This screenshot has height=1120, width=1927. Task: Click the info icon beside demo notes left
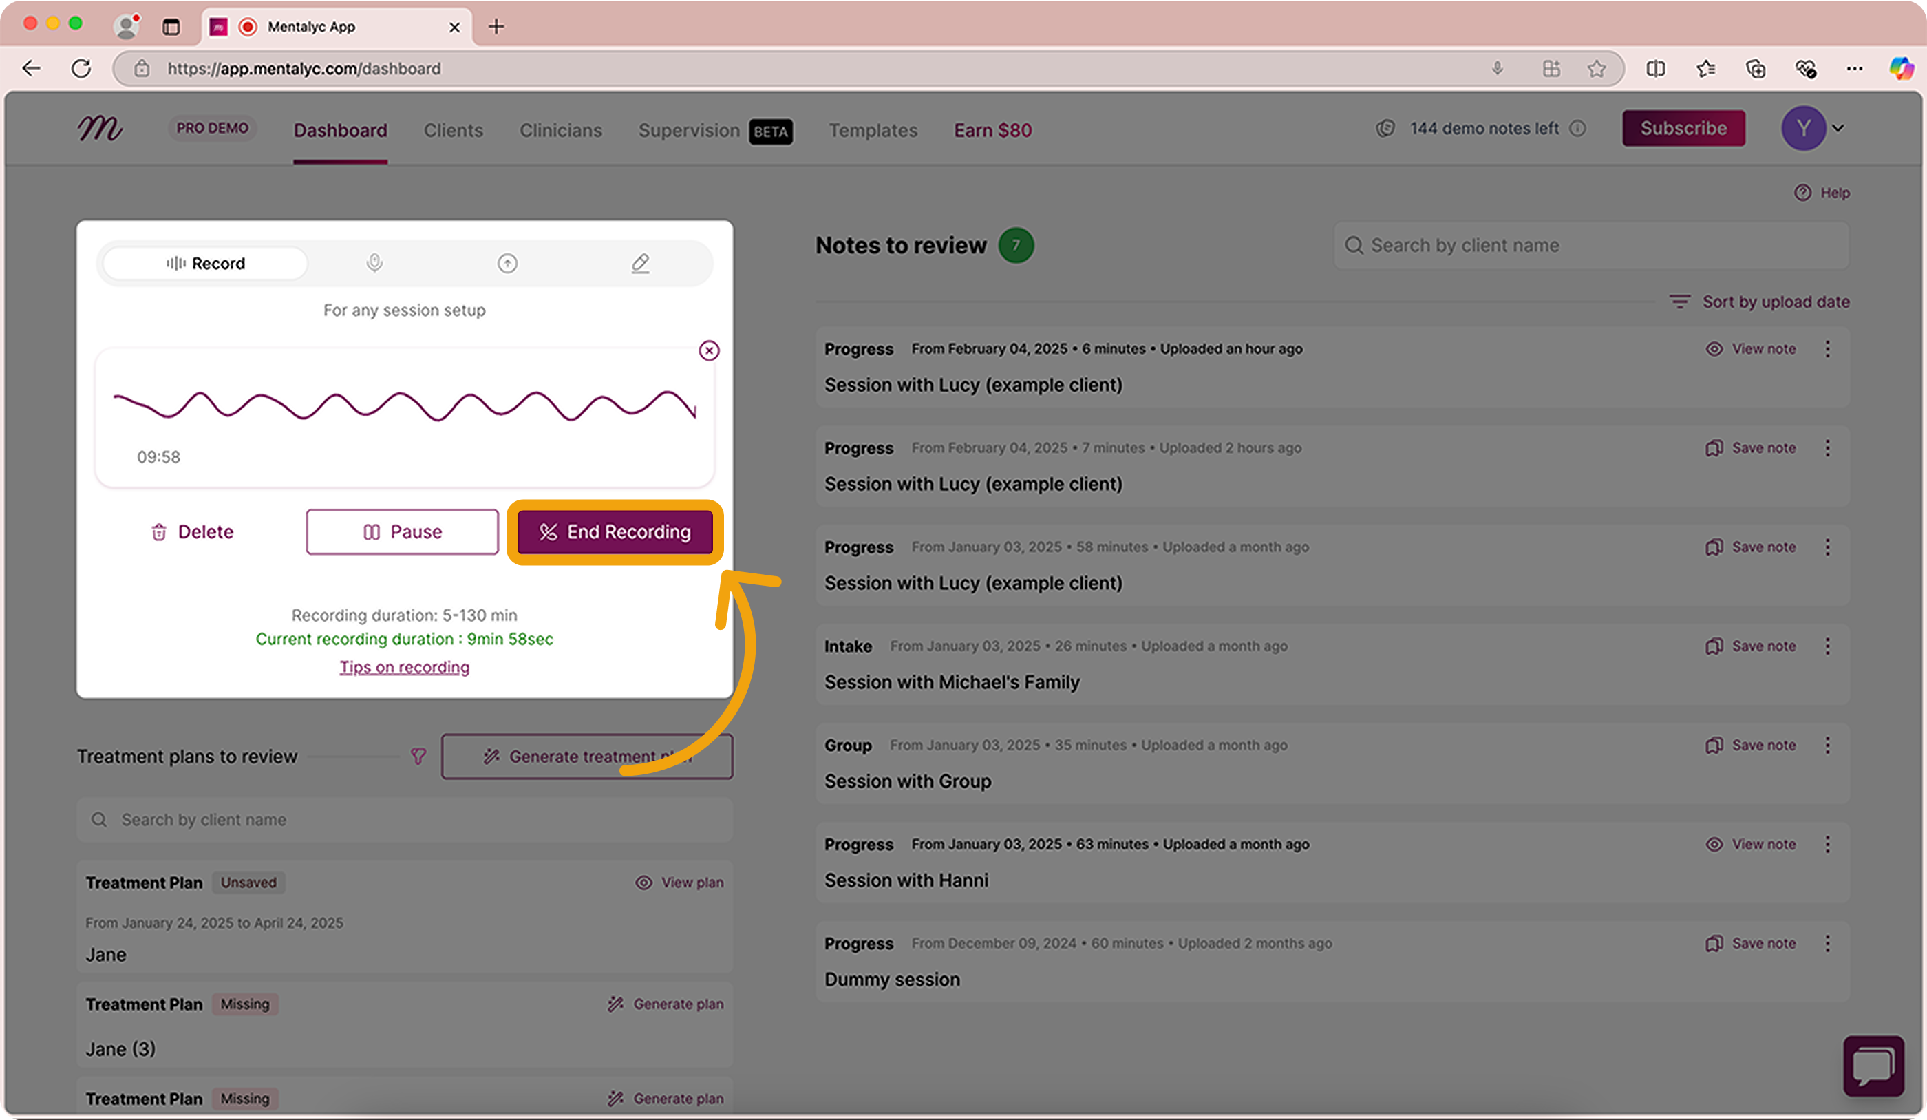[1577, 129]
